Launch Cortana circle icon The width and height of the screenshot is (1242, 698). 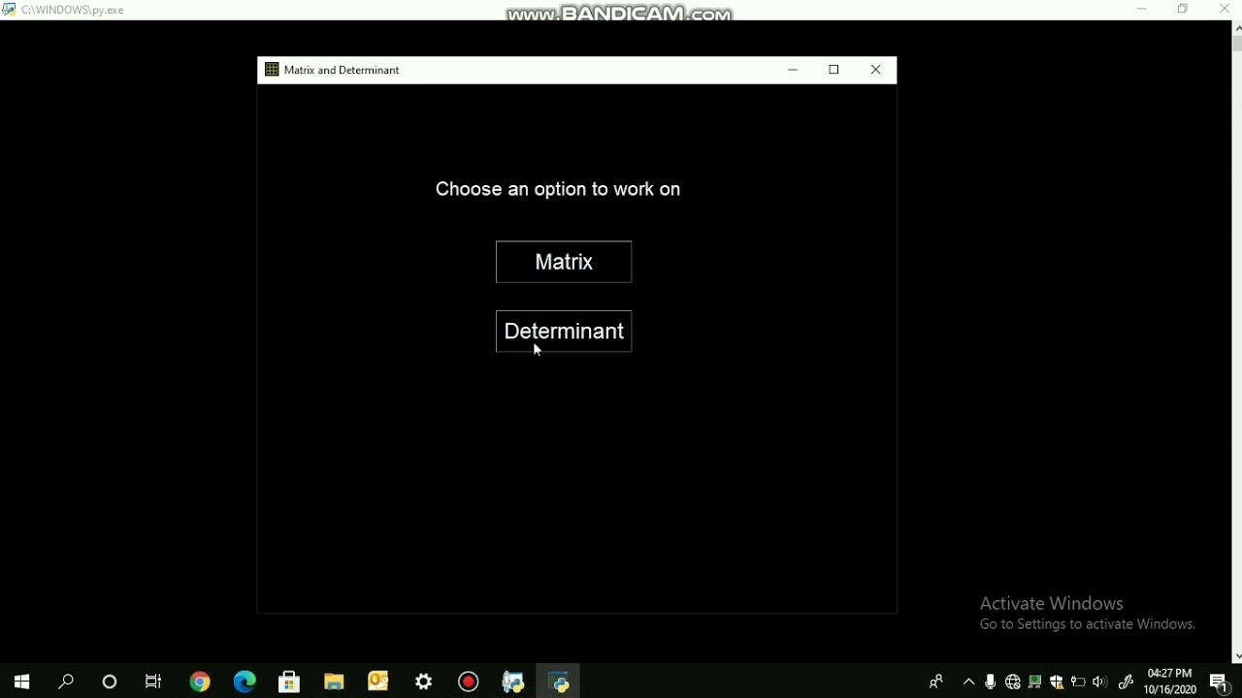110,682
